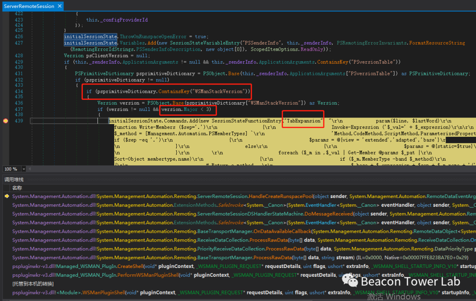Screen dimensions: 476x301
Task: Click line number 433 in the gutter
Action: [x=19, y=85]
